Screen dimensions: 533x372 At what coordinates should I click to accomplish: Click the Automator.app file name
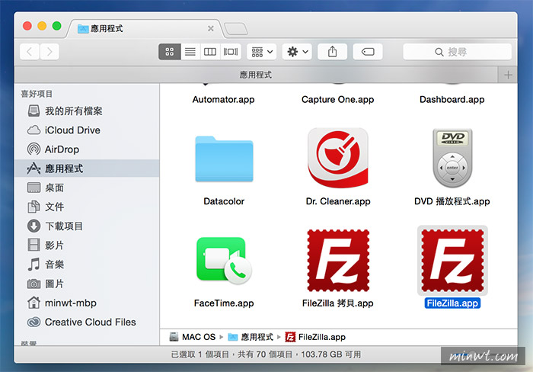(x=223, y=99)
